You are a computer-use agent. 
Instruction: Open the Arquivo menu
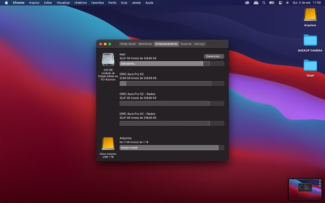point(34,3)
